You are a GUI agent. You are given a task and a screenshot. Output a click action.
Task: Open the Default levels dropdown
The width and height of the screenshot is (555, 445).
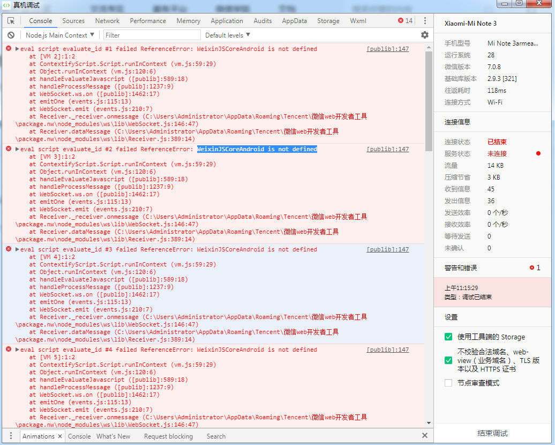[228, 35]
